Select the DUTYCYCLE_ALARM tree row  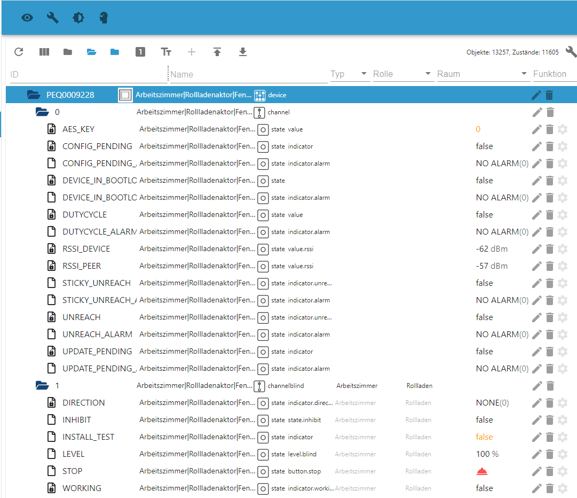291,232
